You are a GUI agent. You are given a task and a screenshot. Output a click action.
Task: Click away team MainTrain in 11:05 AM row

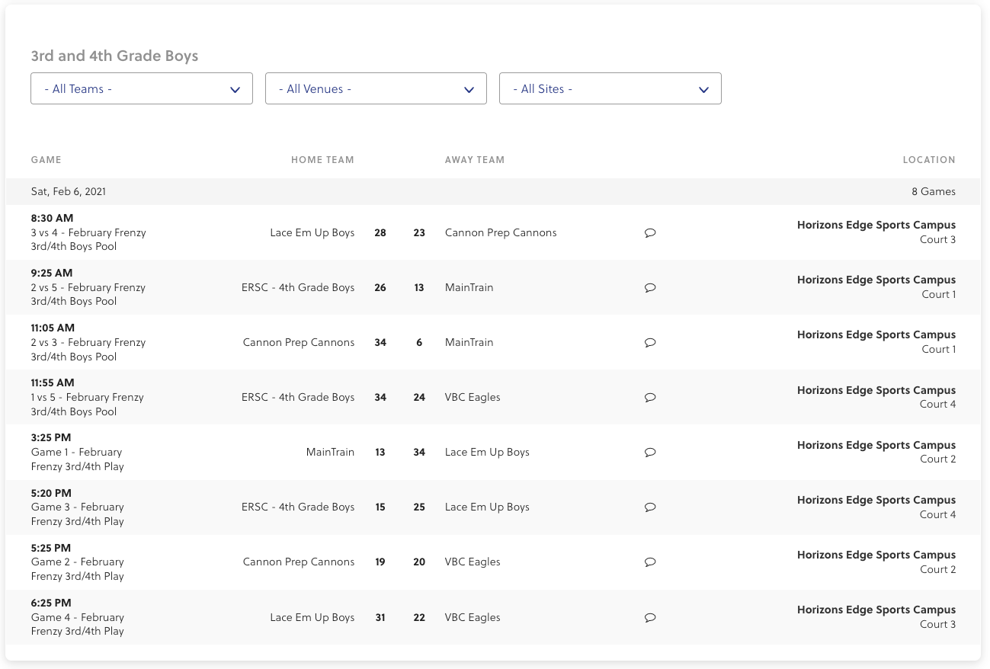click(469, 342)
